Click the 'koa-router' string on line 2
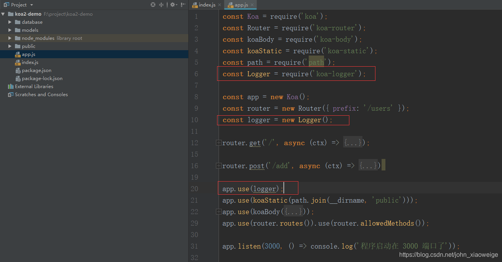The image size is (502, 262). pos(335,28)
